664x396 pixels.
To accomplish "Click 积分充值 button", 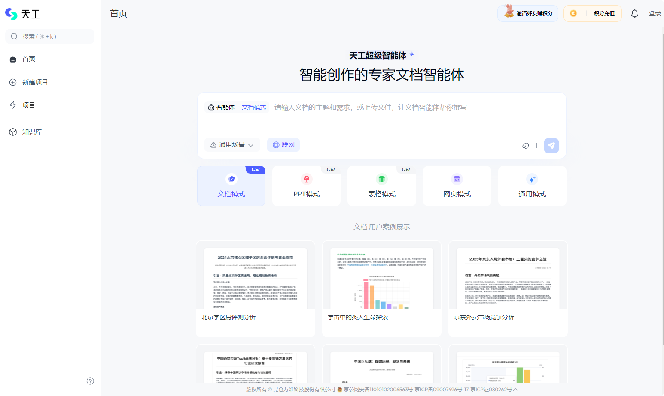I will pos(593,14).
